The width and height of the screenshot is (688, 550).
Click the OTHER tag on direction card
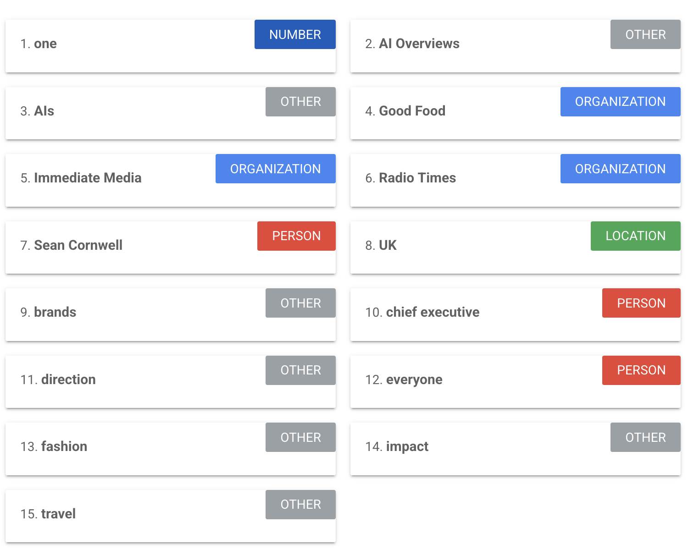300,370
